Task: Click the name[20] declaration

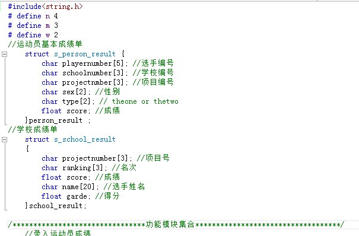Action: coord(70,187)
